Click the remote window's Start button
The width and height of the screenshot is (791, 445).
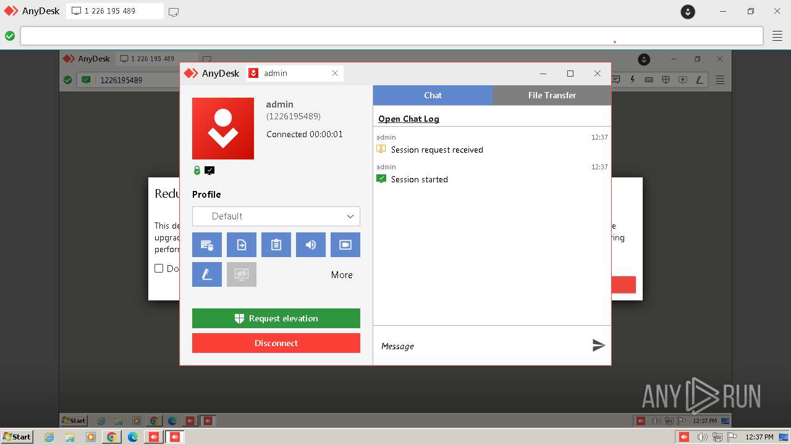tap(74, 421)
